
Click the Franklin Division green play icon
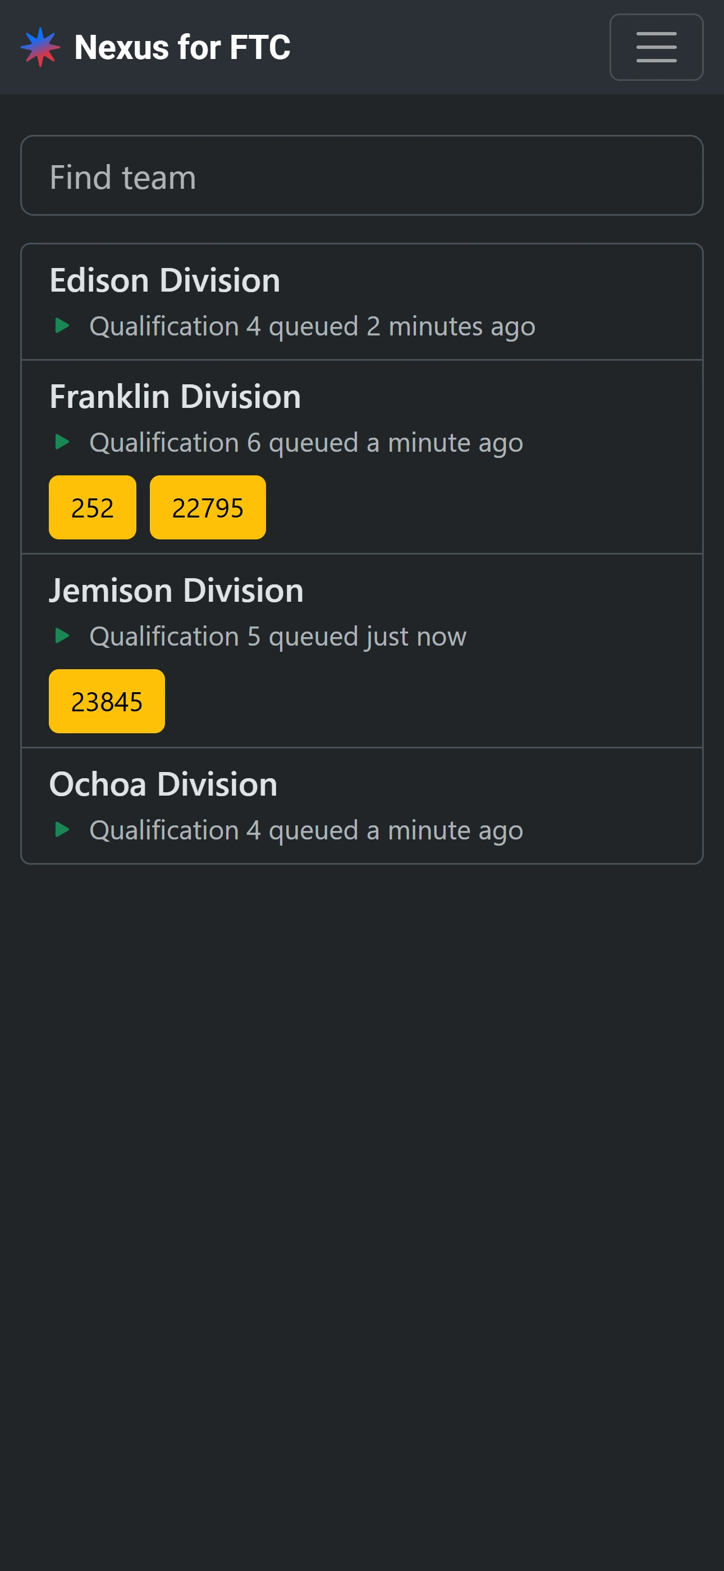coord(62,442)
